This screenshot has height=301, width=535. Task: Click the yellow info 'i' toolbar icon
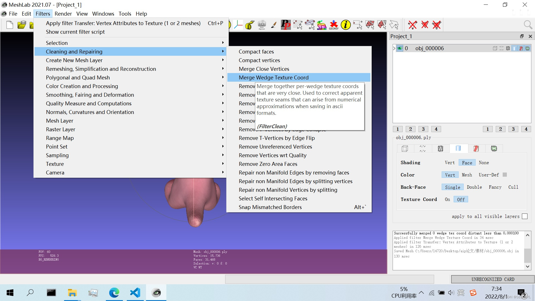pos(346,25)
